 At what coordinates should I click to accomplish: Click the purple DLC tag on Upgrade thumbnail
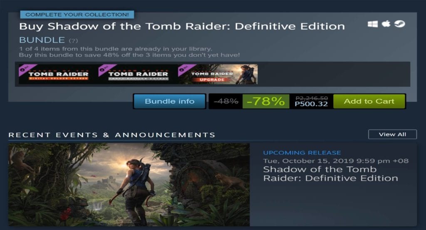point(186,69)
